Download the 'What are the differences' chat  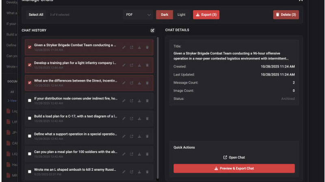pyautogui.click(x=139, y=83)
